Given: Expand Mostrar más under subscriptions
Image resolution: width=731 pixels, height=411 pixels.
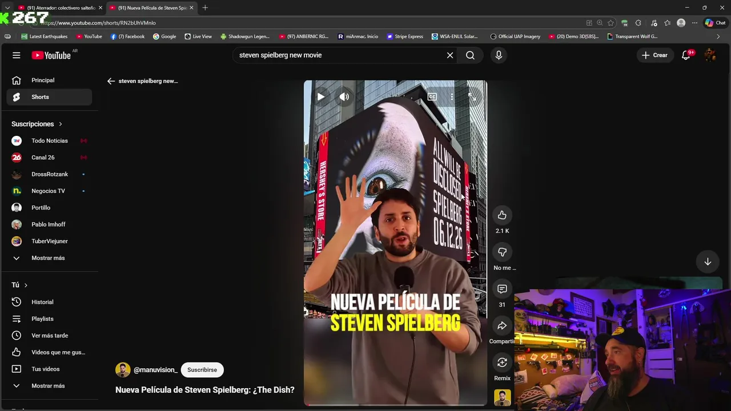Looking at the screenshot, I should coord(49,258).
